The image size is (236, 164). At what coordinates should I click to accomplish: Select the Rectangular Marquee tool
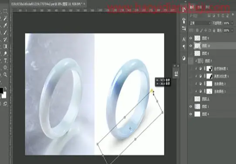5,11
